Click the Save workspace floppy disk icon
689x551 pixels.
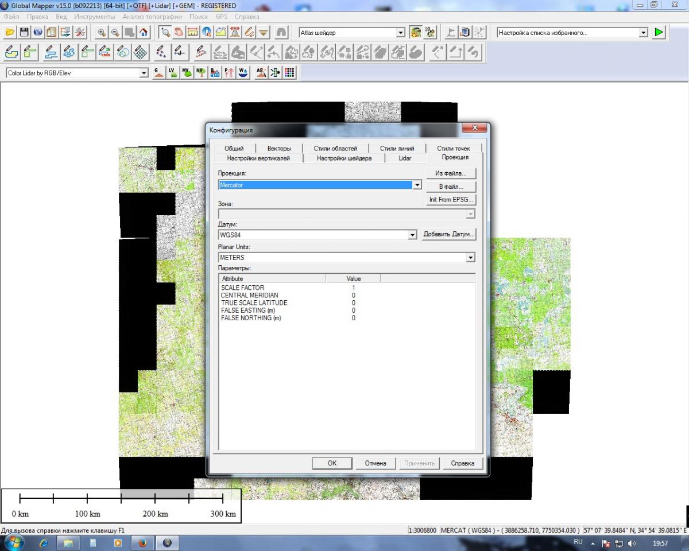click(24, 33)
